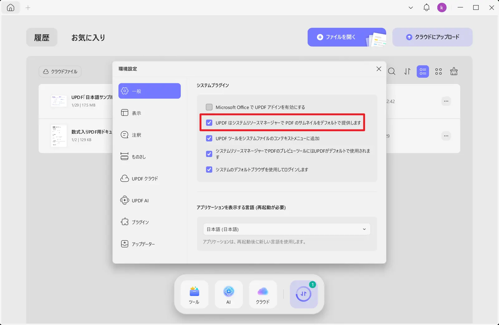The image size is (499, 325).
Task: Click the UPDF「日本語サンプル file name
Action: tap(92, 97)
